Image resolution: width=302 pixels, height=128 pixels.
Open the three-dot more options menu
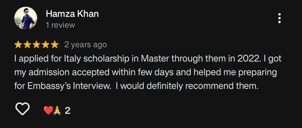point(279,18)
